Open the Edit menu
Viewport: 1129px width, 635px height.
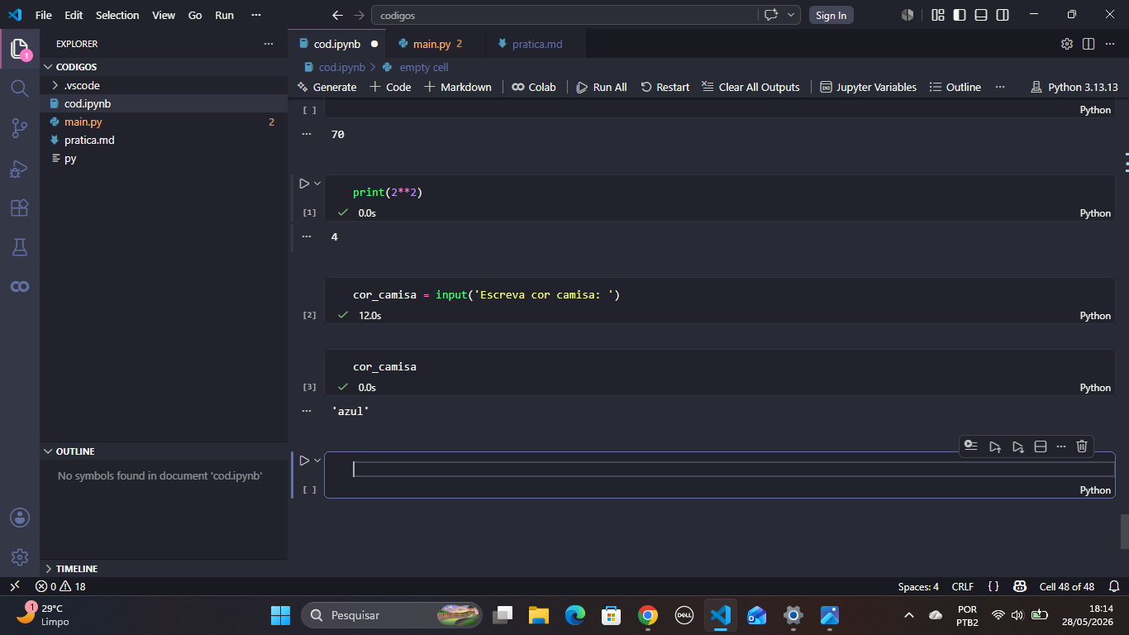click(74, 15)
